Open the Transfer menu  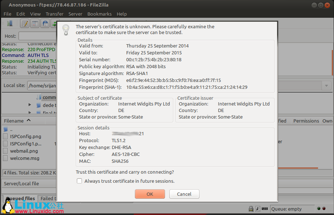(x=54, y=14)
